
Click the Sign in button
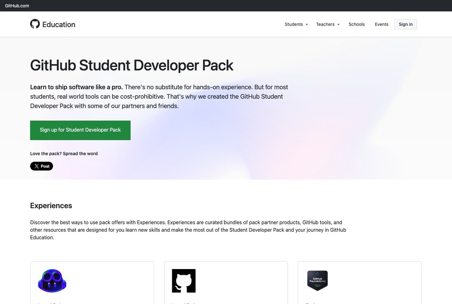pos(406,24)
